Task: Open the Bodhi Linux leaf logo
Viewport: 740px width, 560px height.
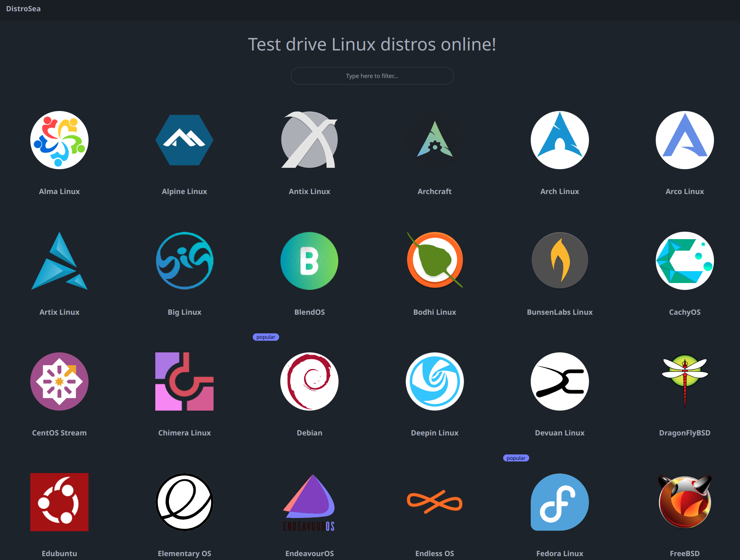Action: coord(435,261)
